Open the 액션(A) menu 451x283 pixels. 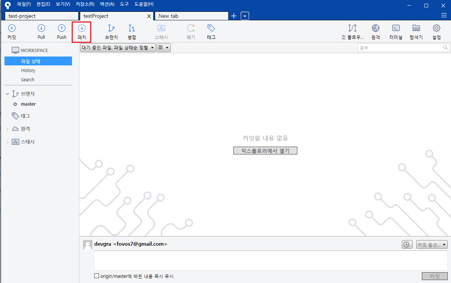click(x=107, y=4)
